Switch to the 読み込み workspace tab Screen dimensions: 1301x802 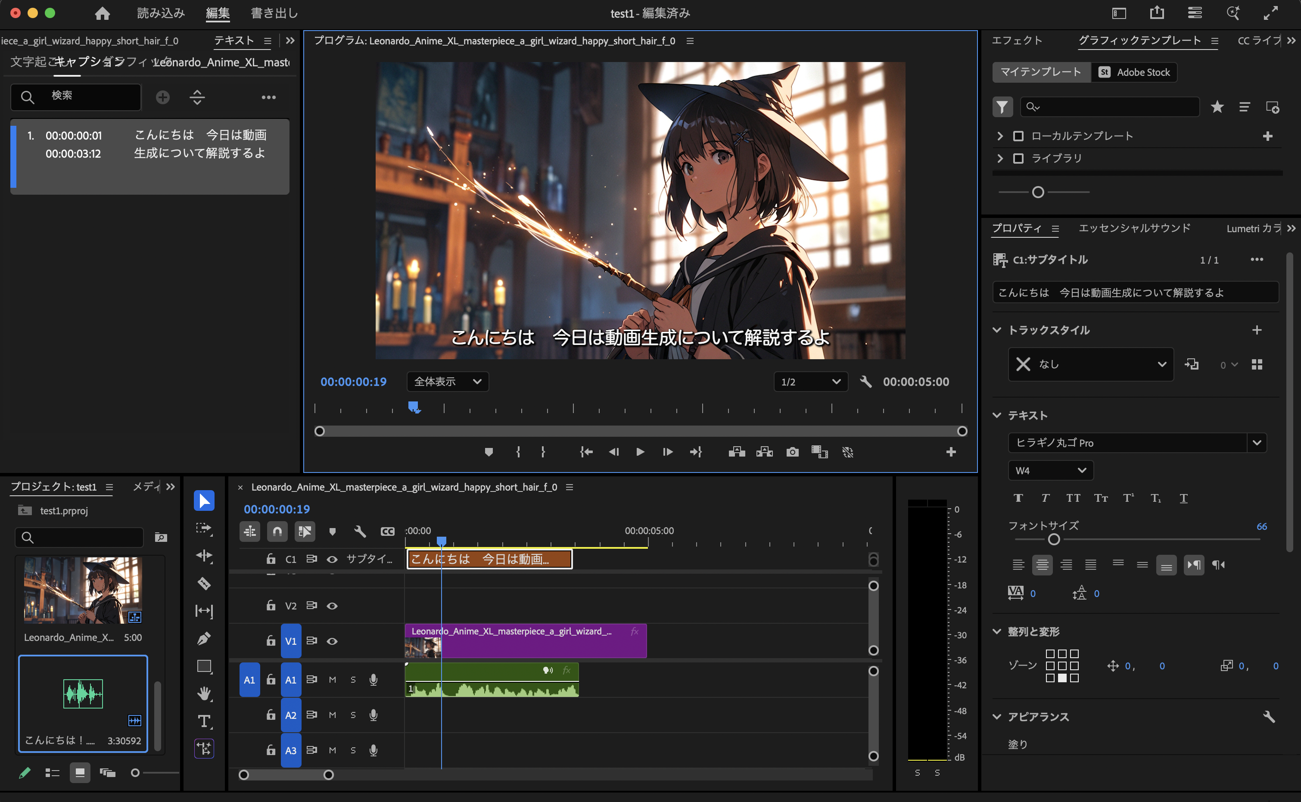coord(161,13)
